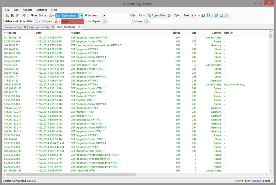
Task: Click the horizontal scrollbar right arrow
Action: click(267, 175)
